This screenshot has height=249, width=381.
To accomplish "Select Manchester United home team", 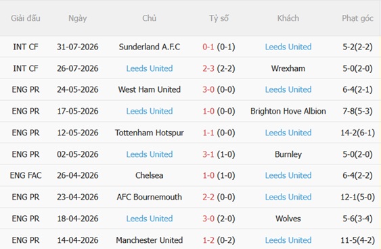I will point(150,240).
